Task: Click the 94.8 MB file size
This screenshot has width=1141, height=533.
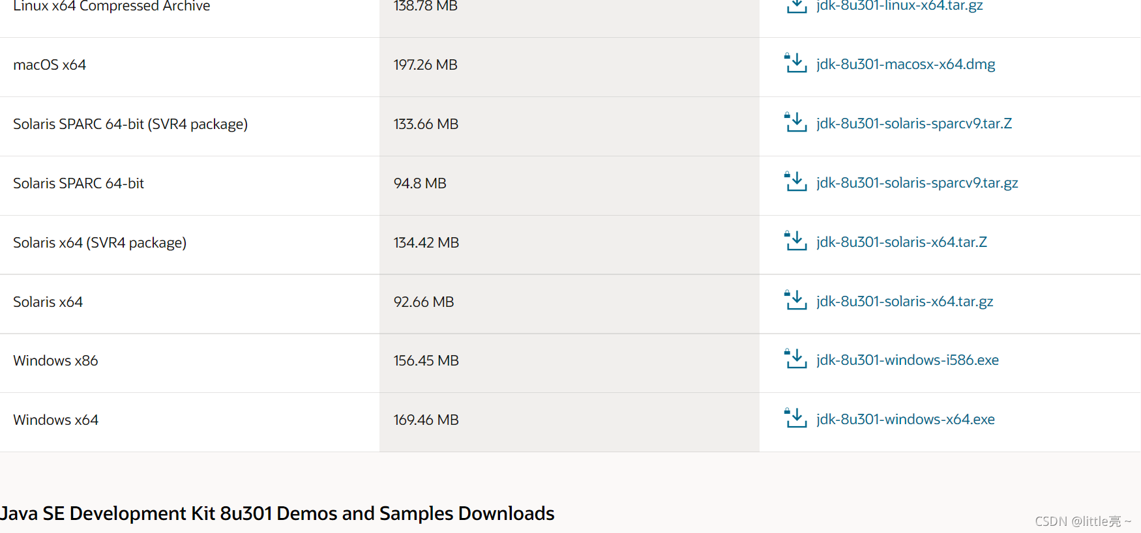Action: point(420,183)
